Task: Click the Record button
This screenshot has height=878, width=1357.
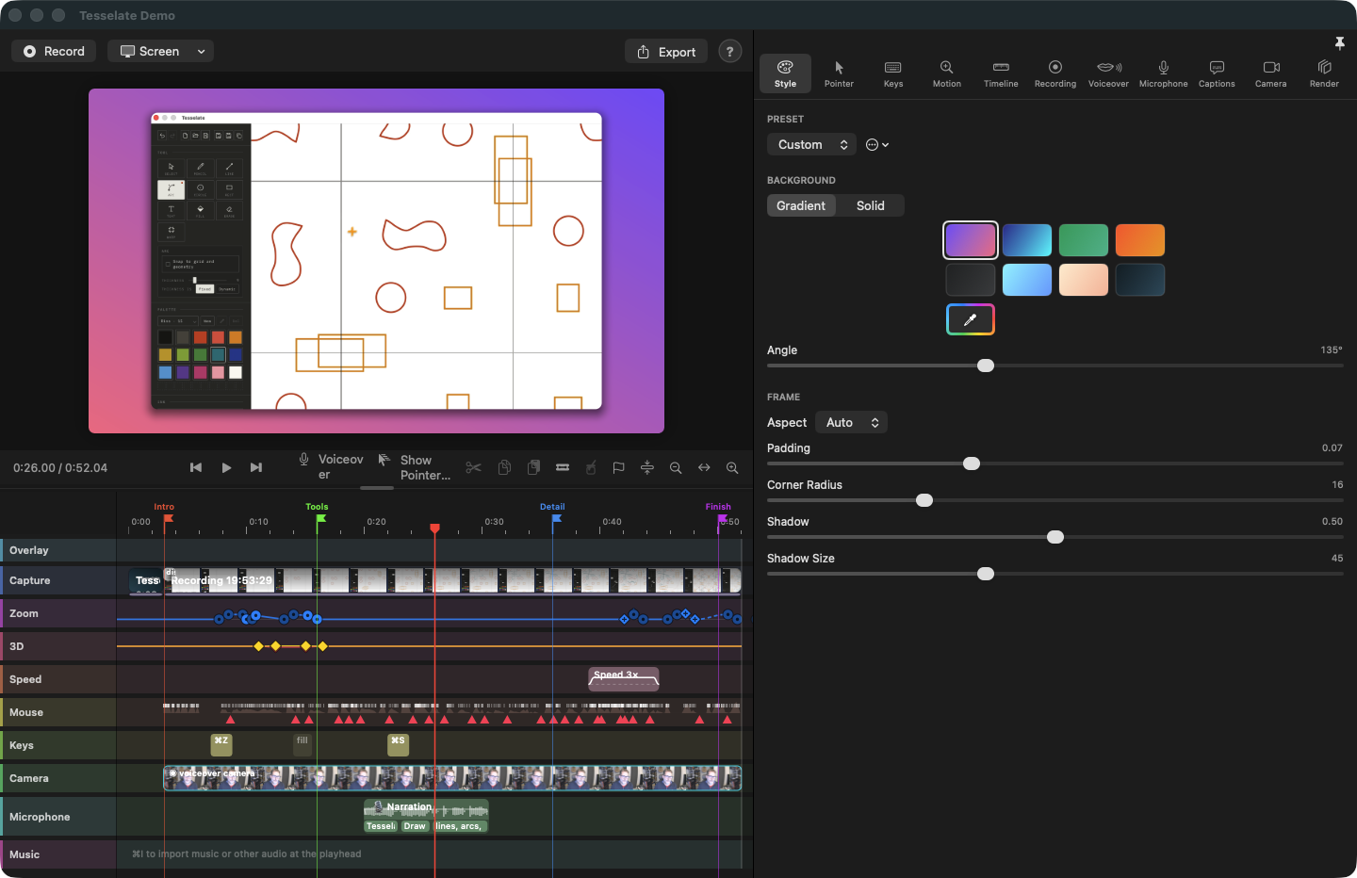Action: coord(55,52)
